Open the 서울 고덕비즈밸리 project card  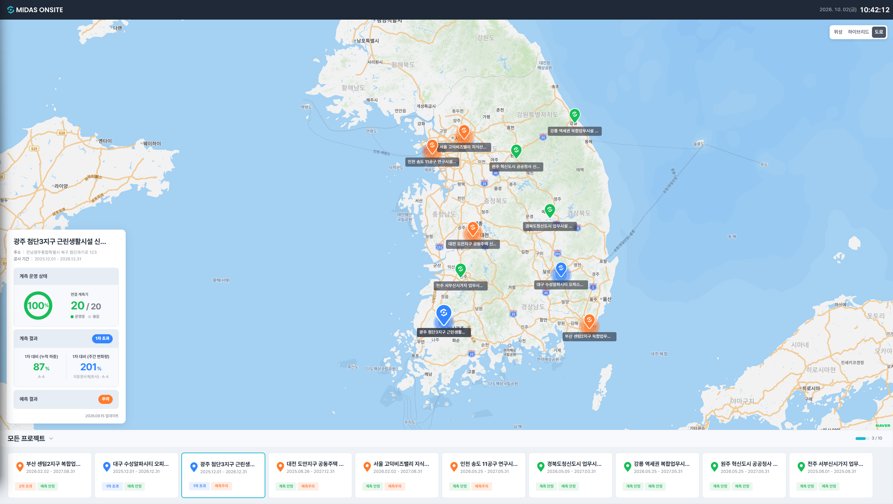coord(397,475)
